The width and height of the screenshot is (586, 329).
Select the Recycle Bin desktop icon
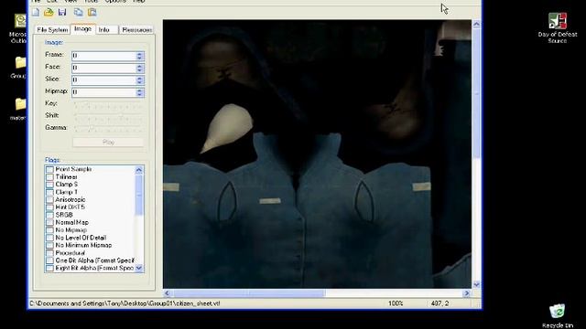point(557,315)
